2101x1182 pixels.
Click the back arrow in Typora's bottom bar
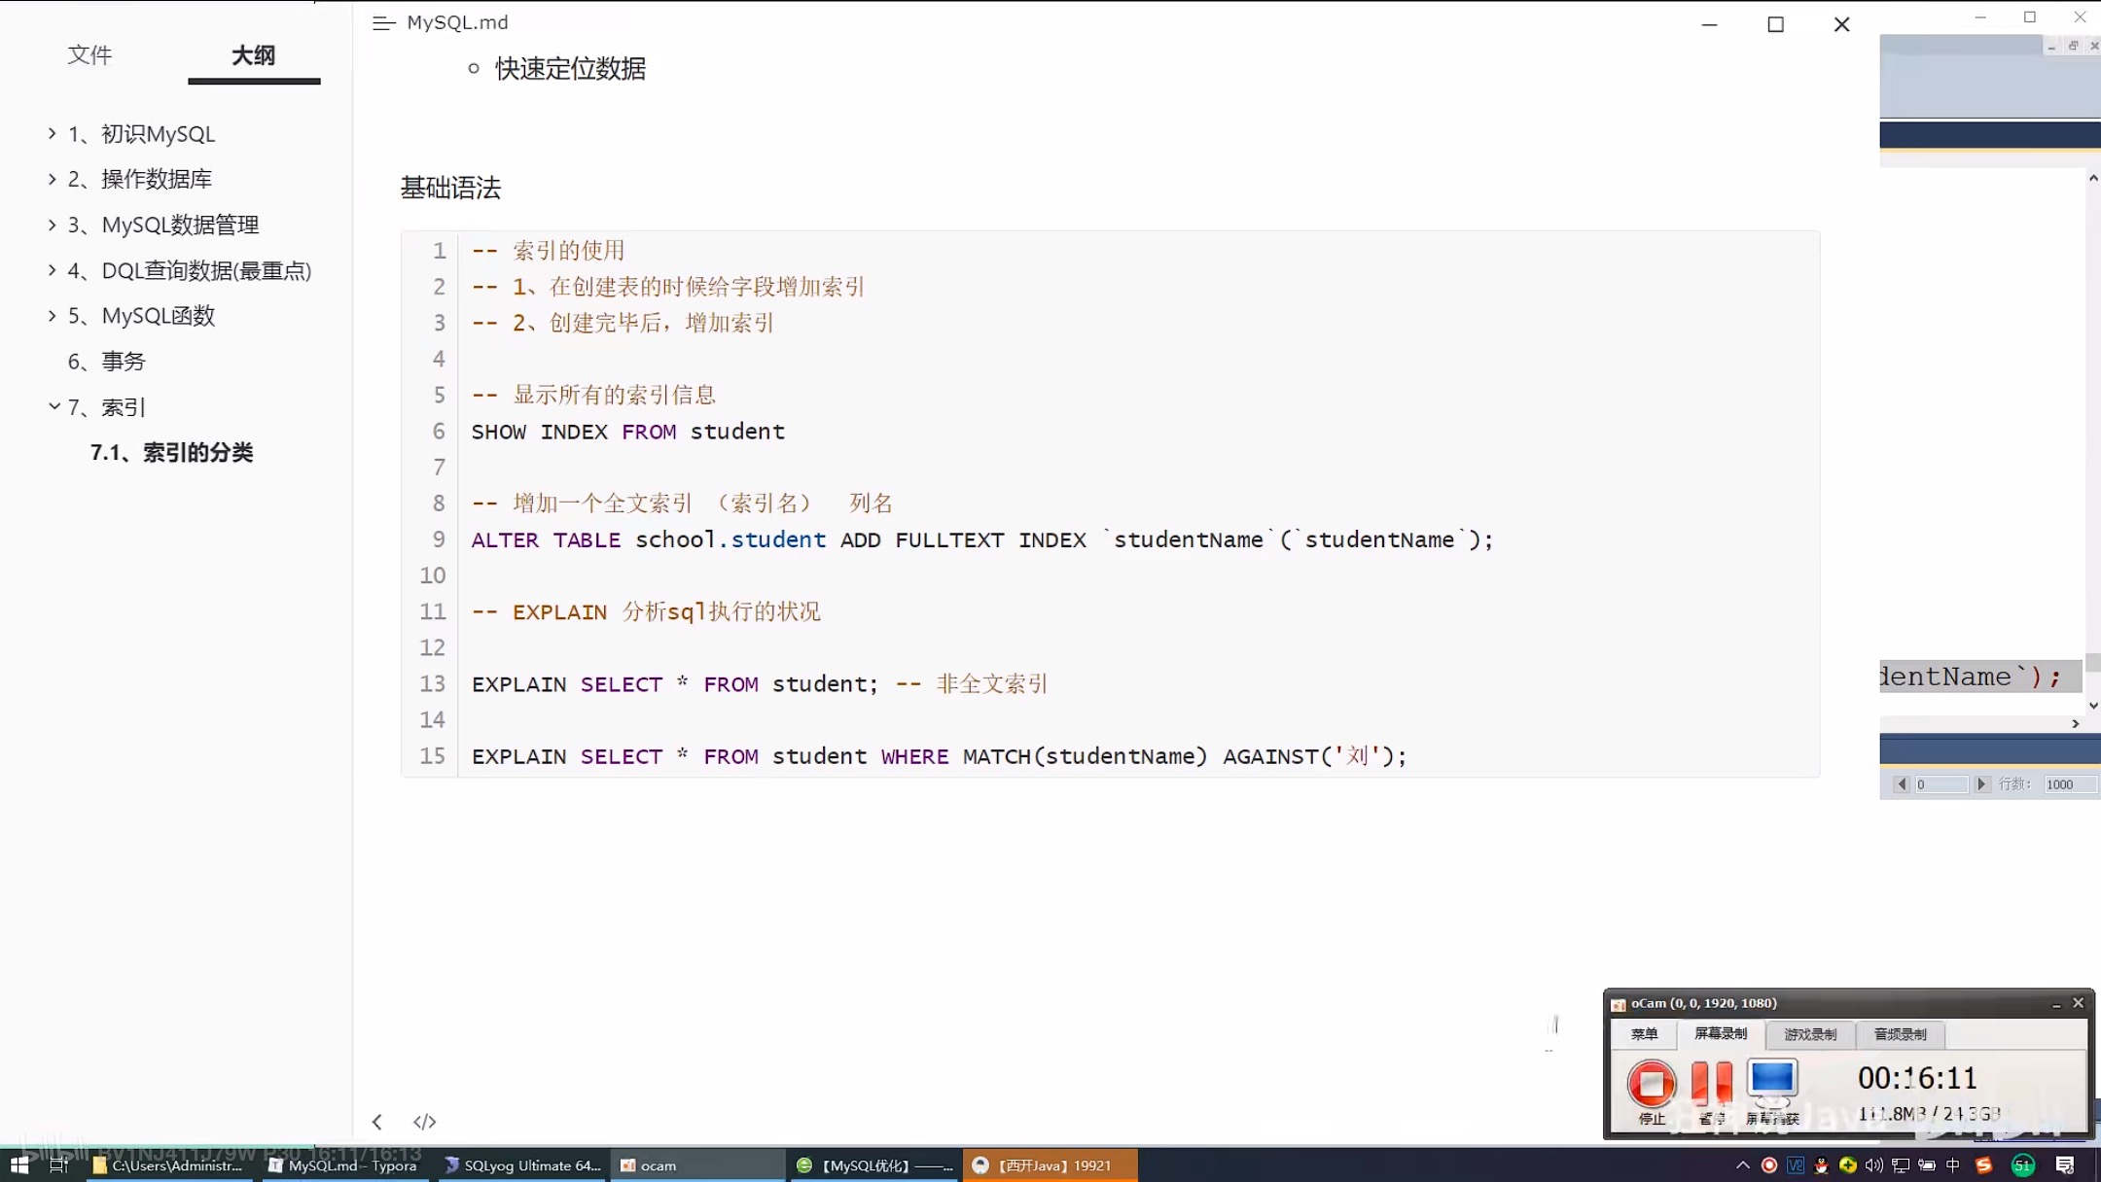[x=377, y=1122]
